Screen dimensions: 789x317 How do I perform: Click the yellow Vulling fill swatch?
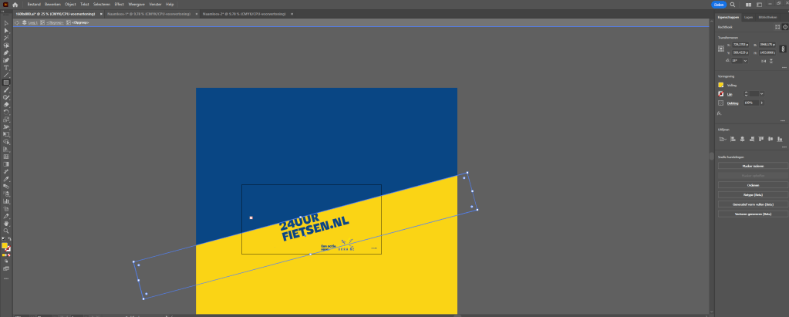pyautogui.click(x=720, y=85)
